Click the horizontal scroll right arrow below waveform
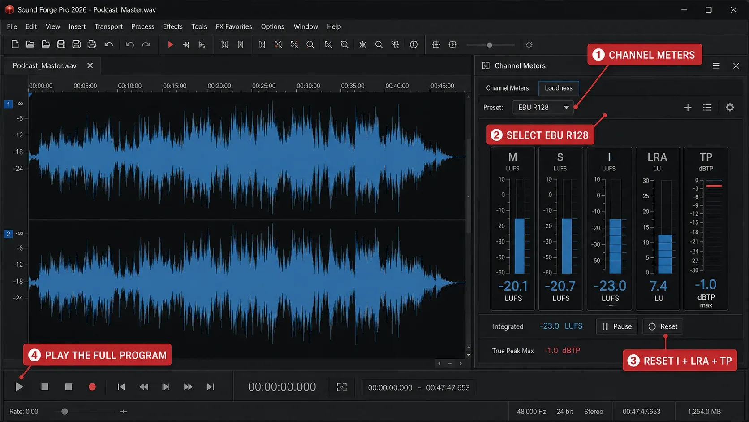Image resolution: width=749 pixels, height=422 pixels. click(461, 364)
